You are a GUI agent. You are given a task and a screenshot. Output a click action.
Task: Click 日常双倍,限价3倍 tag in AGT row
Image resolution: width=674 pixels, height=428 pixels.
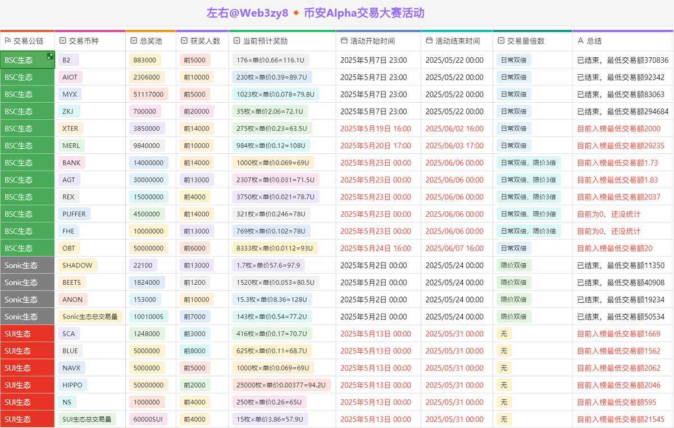pos(529,180)
